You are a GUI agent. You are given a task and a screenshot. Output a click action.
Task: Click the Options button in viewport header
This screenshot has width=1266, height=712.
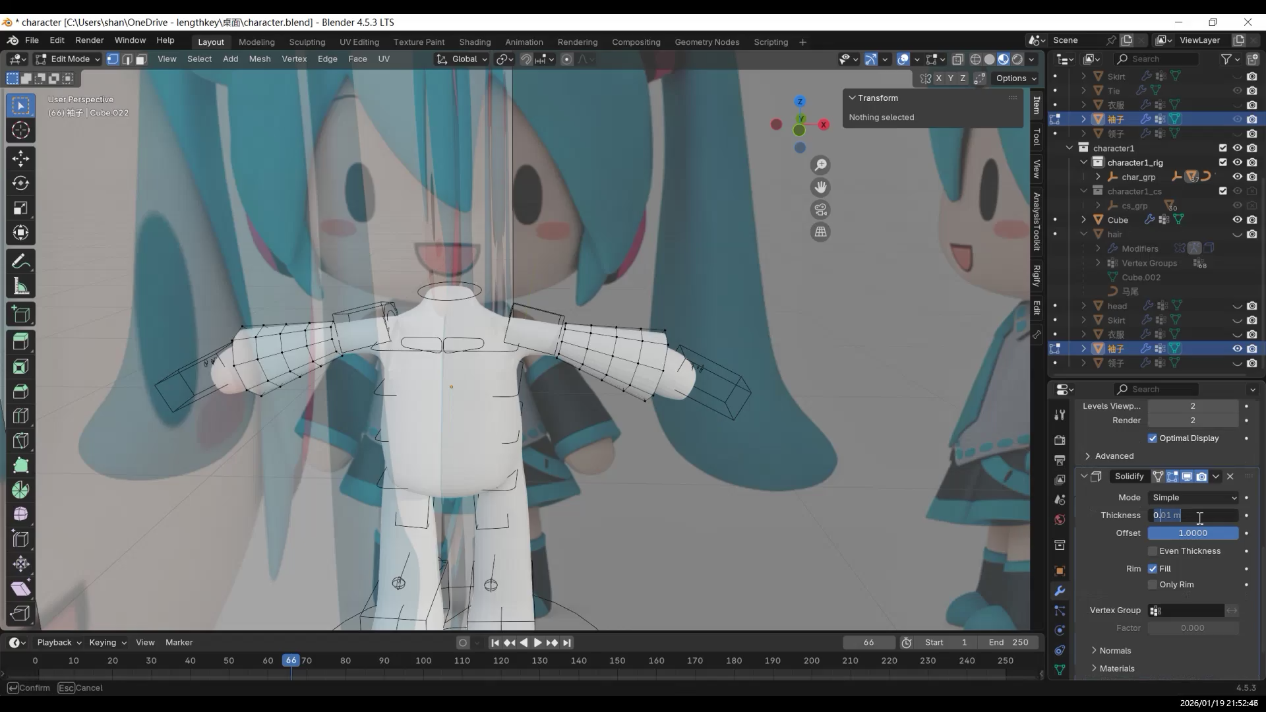[1015, 78]
